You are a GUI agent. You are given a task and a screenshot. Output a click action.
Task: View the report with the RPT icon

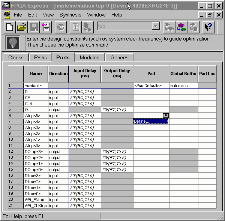[46, 27]
